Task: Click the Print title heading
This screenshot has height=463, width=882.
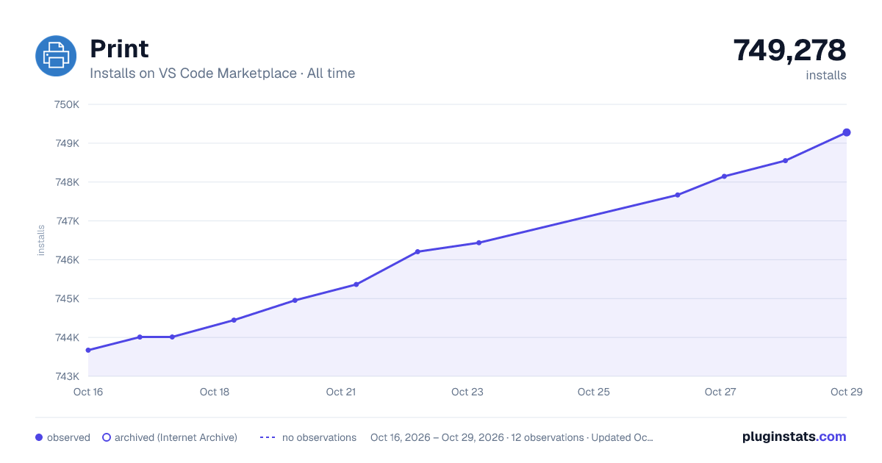Action: pos(119,49)
